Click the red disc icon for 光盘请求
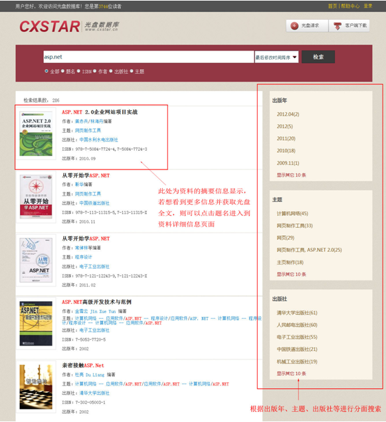This screenshot has width=386, height=422. [x=294, y=26]
